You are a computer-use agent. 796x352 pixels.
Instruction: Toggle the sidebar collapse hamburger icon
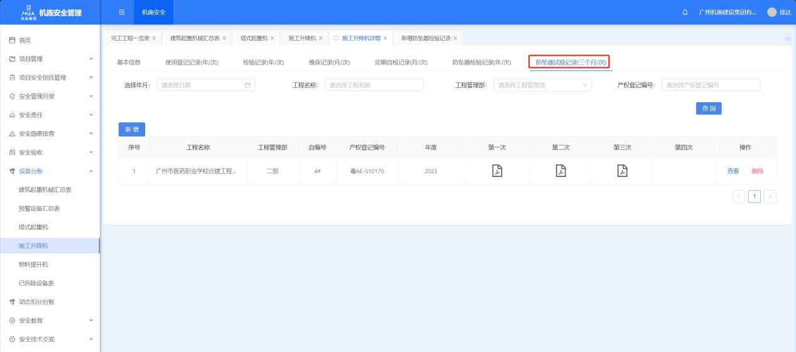pyautogui.click(x=122, y=13)
